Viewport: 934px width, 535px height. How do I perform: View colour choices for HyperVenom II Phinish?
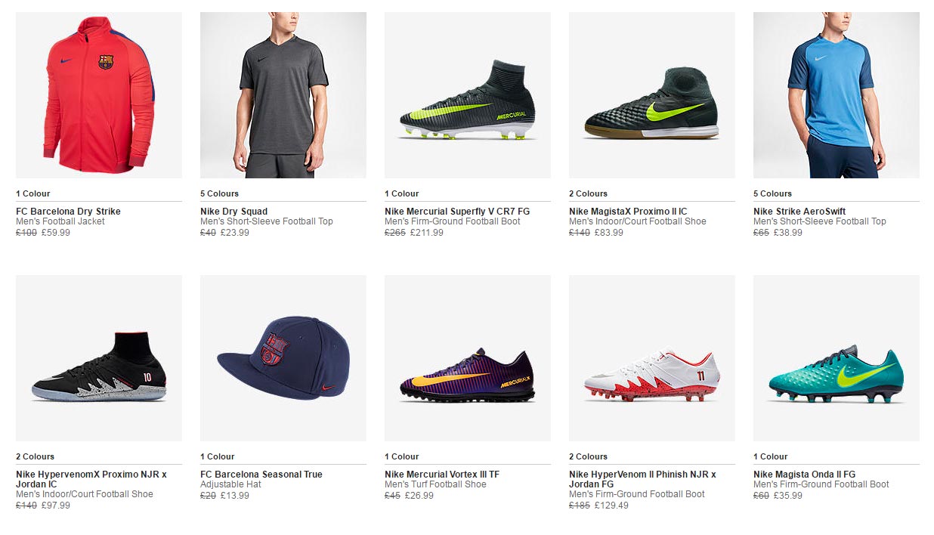pyautogui.click(x=588, y=456)
